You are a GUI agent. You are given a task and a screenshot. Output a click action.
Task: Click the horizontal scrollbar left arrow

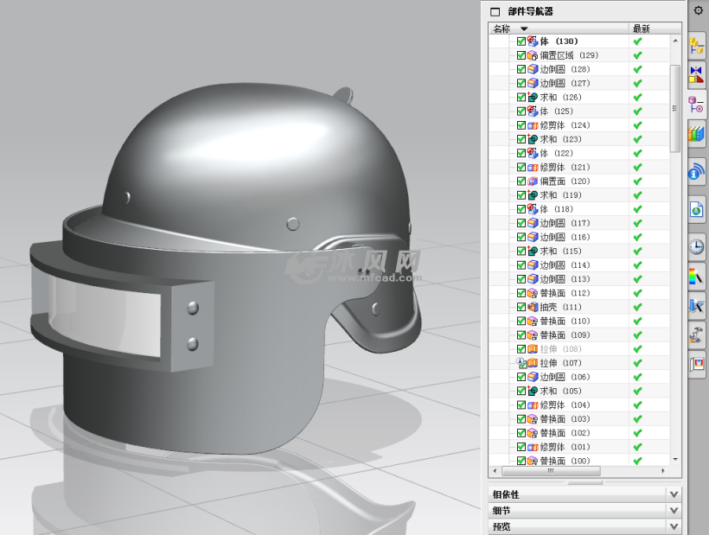(x=495, y=471)
